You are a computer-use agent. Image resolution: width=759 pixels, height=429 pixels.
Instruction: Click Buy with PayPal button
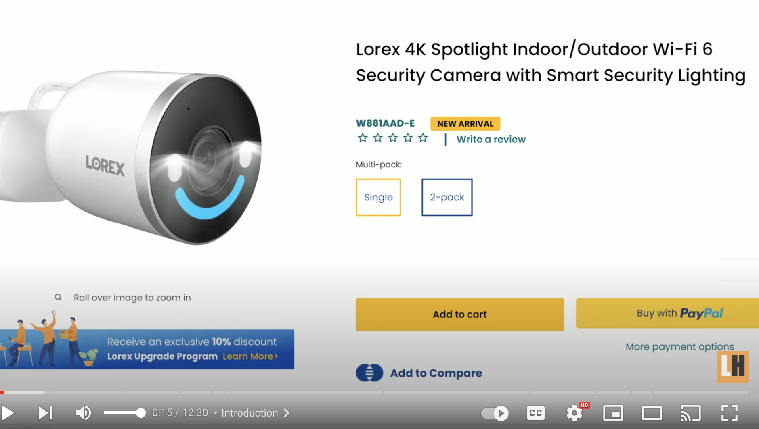(667, 313)
